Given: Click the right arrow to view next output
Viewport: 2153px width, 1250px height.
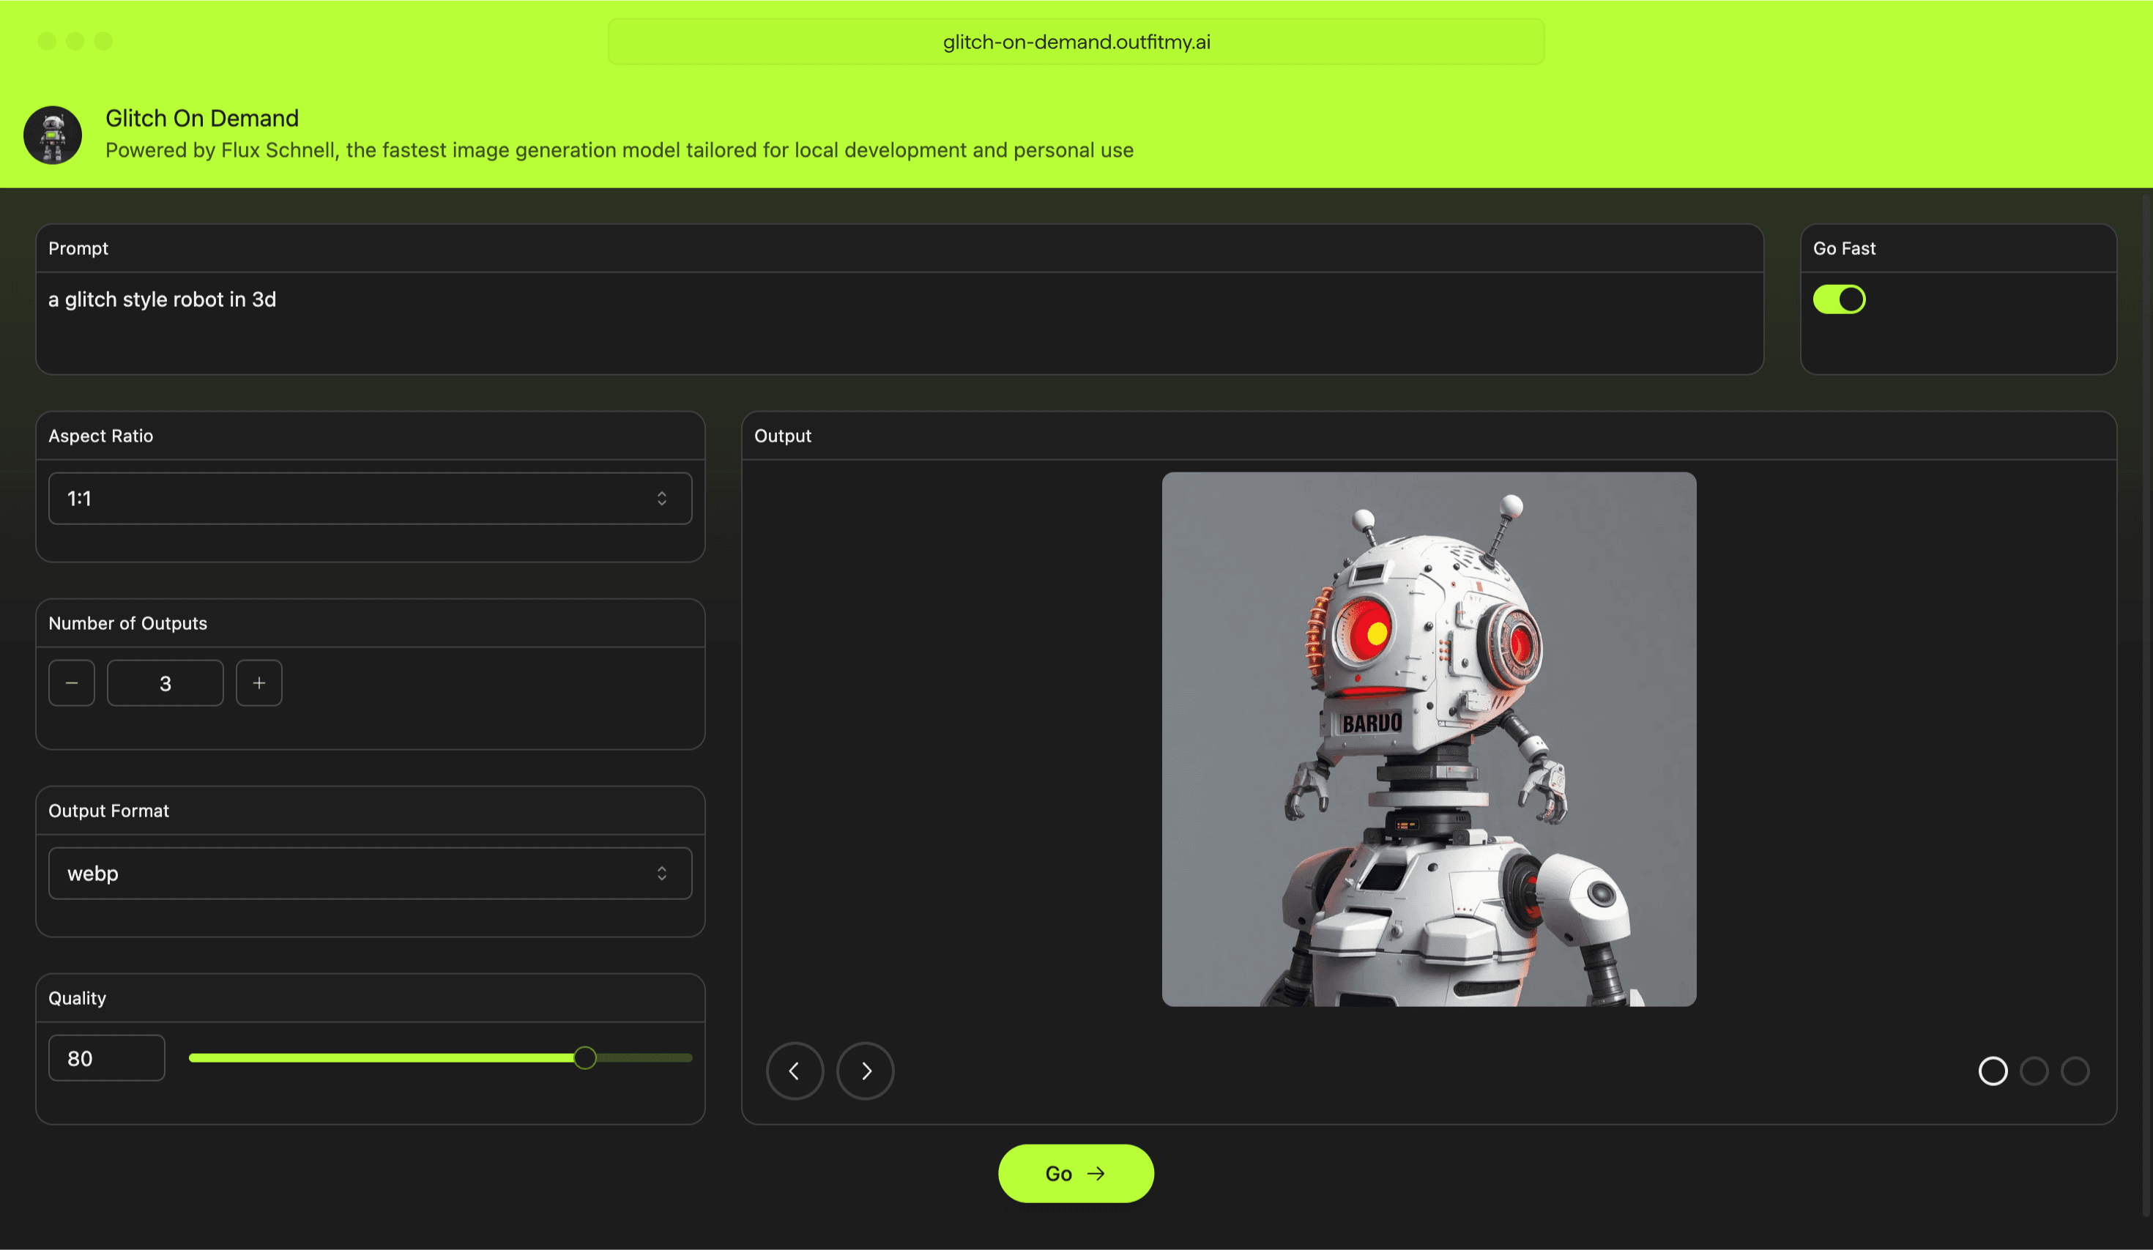Looking at the screenshot, I should (866, 1071).
